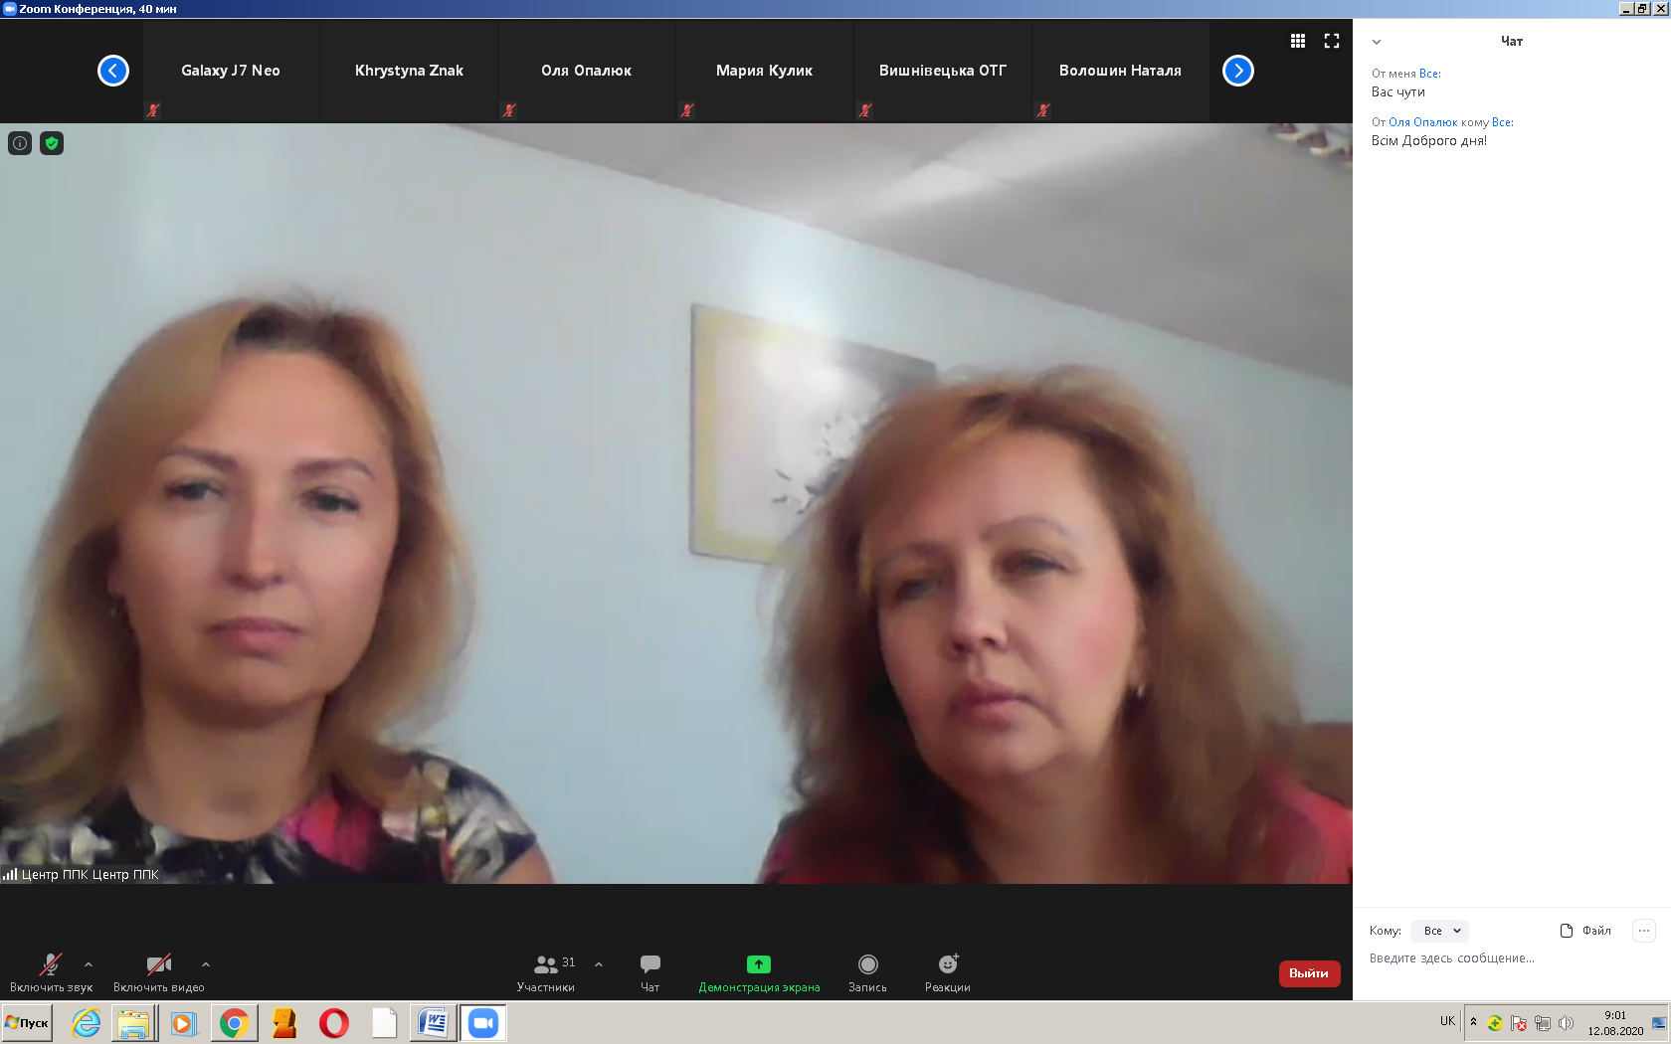This screenshot has width=1671, height=1044.
Task: Select Мария Кулик participant tile
Action: click(765, 71)
